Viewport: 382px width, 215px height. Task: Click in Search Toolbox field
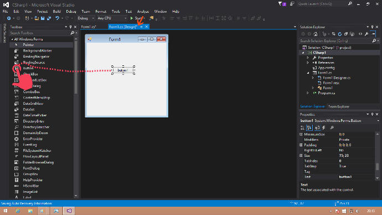tap(40, 33)
